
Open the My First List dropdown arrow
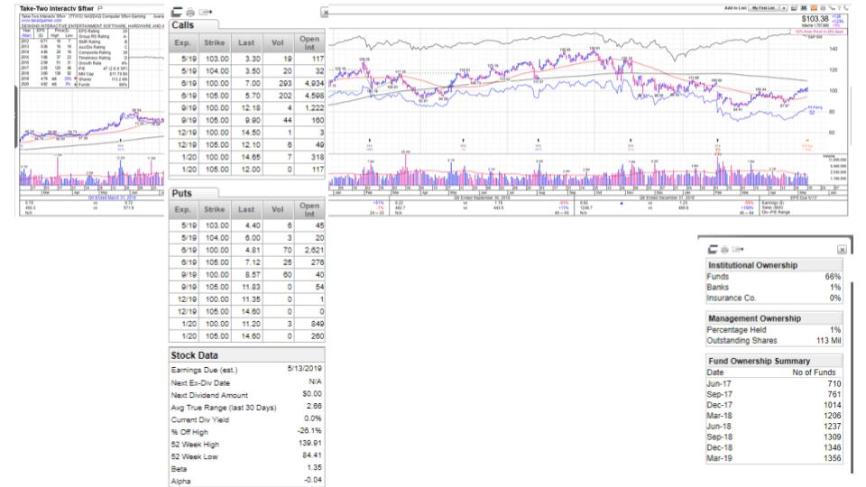tap(784, 8)
